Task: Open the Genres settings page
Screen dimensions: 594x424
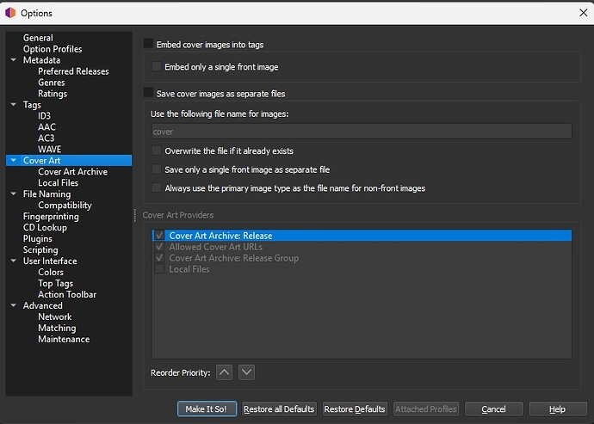Action: pyautogui.click(x=51, y=83)
